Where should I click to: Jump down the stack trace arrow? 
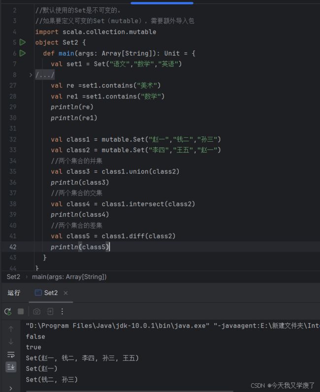click(x=11, y=341)
